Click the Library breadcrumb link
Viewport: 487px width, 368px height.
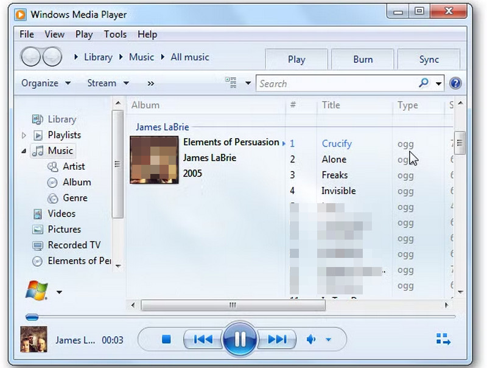click(x=98, y=57)
